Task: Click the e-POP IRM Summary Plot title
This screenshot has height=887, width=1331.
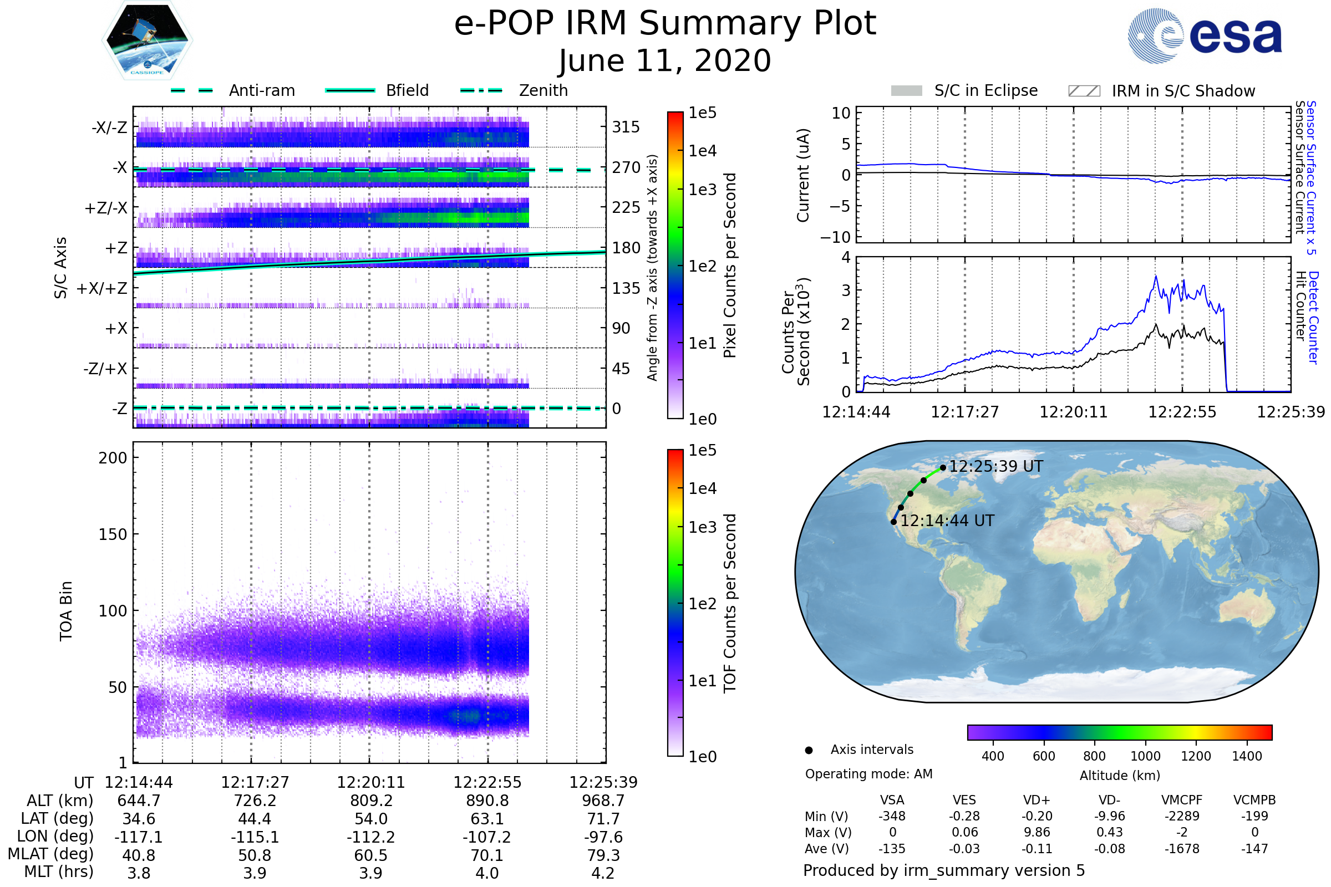Action: tap(665, 24)
